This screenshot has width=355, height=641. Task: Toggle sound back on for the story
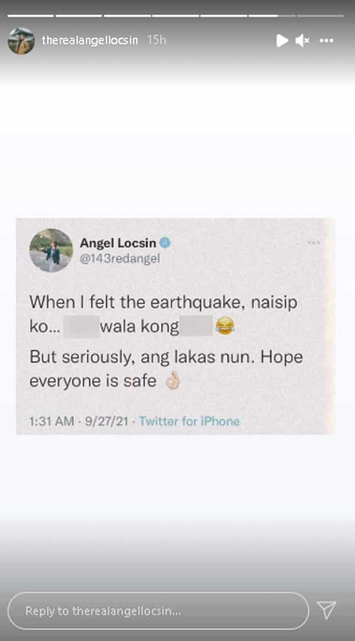303,41
